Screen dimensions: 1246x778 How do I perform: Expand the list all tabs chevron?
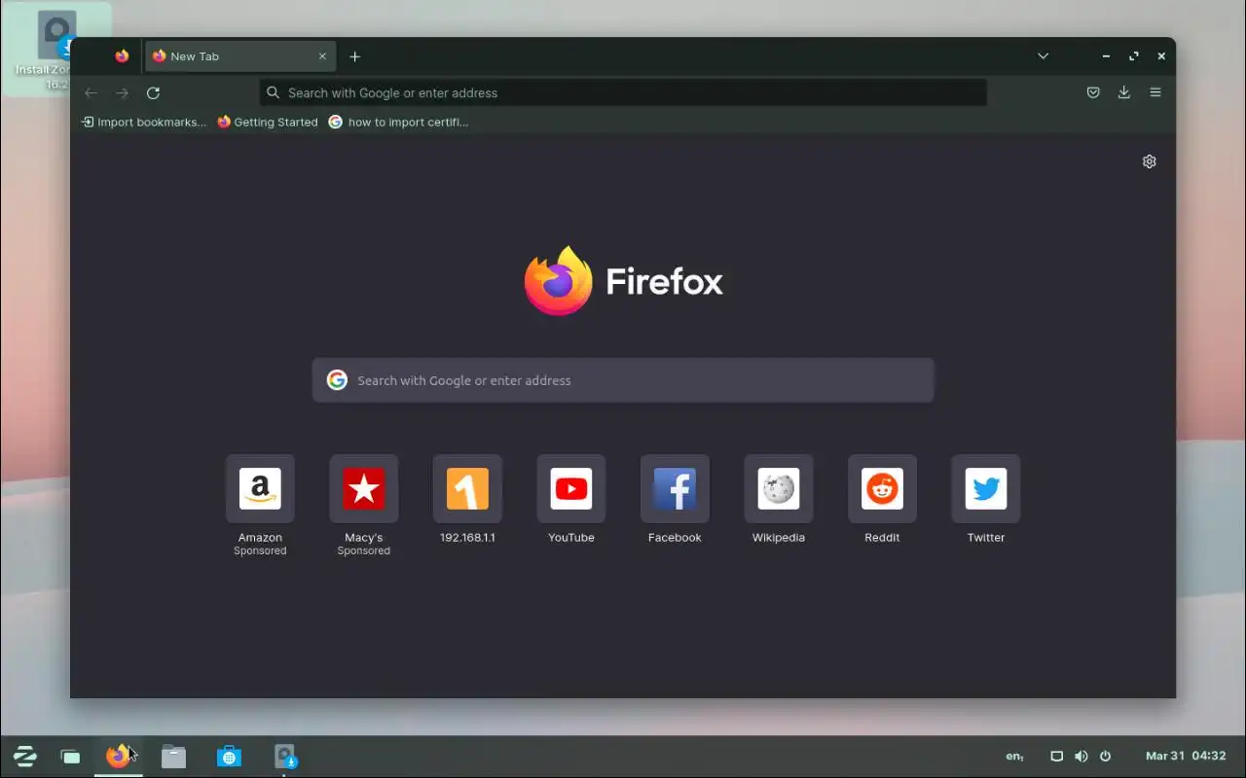[1043, 56]
